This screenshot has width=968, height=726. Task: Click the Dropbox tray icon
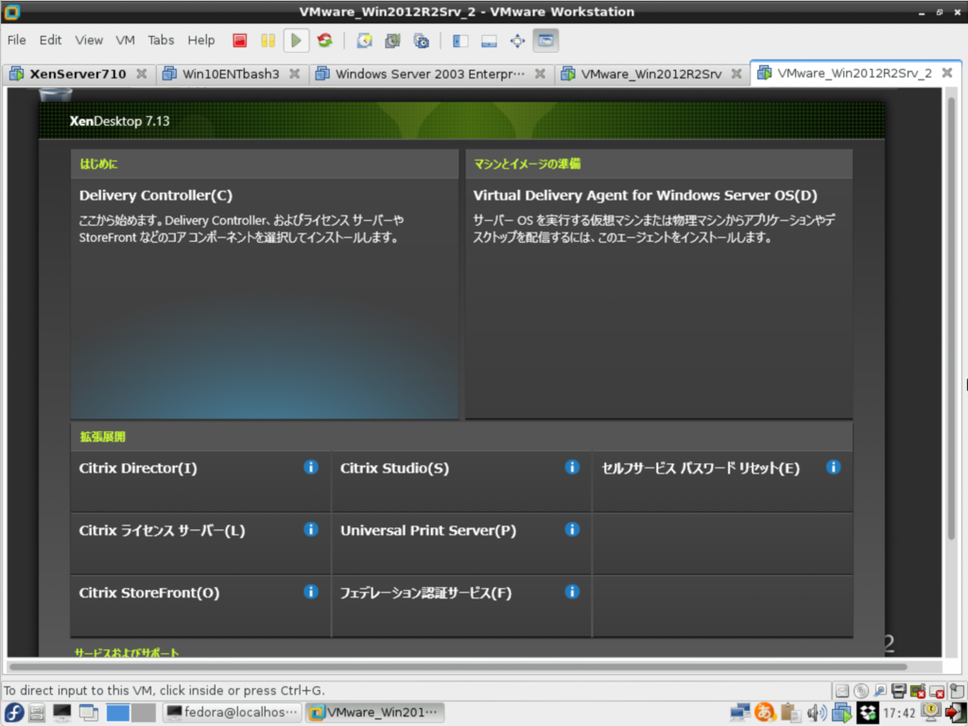point(868,713)
